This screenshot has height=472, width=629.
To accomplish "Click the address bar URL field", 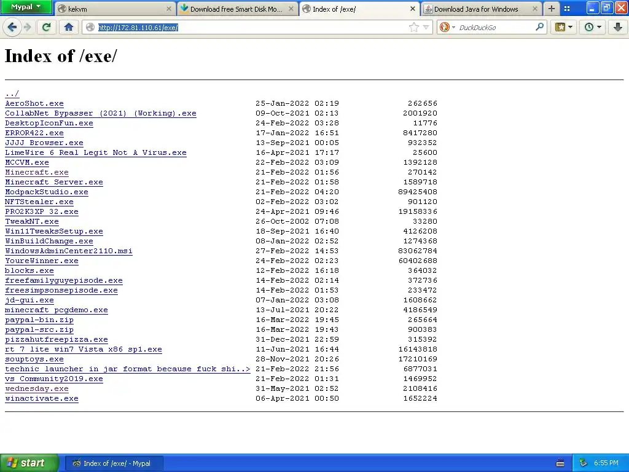I will point(251,27).
